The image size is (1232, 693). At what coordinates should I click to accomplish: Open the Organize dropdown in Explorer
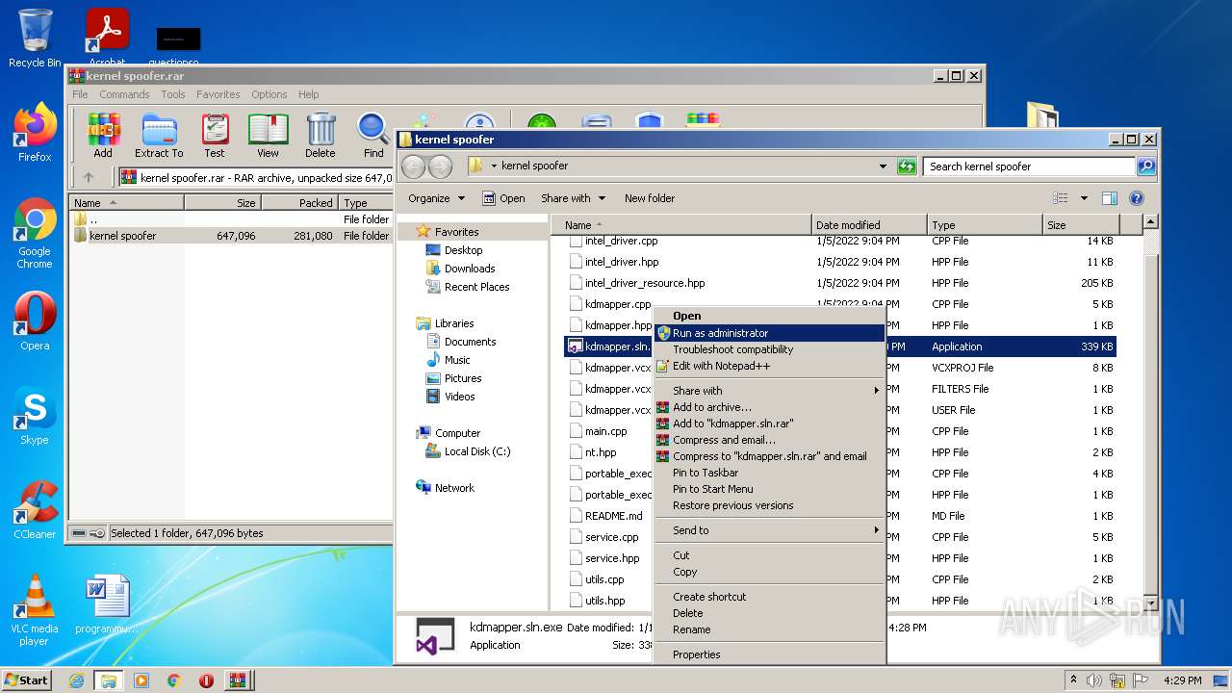pyautogui.click(x=436, y=198)
